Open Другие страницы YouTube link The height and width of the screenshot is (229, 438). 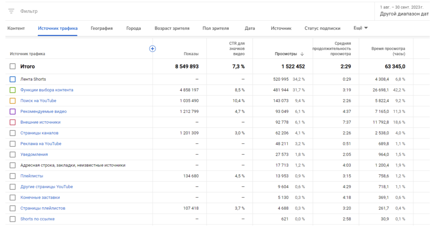point(47,187)
